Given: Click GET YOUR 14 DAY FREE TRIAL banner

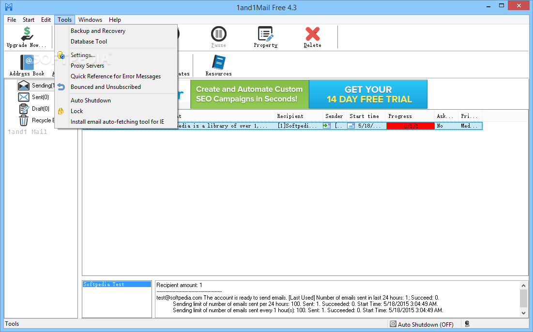Looking at the screenshot, I should [x=368, y=94].
